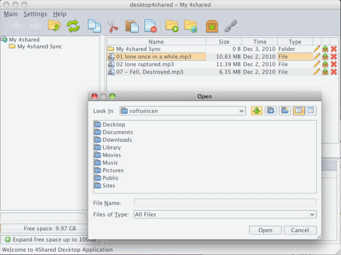Screen dimensions: 341x255
Task: Click the Time column header
Action: pos(260,42)
